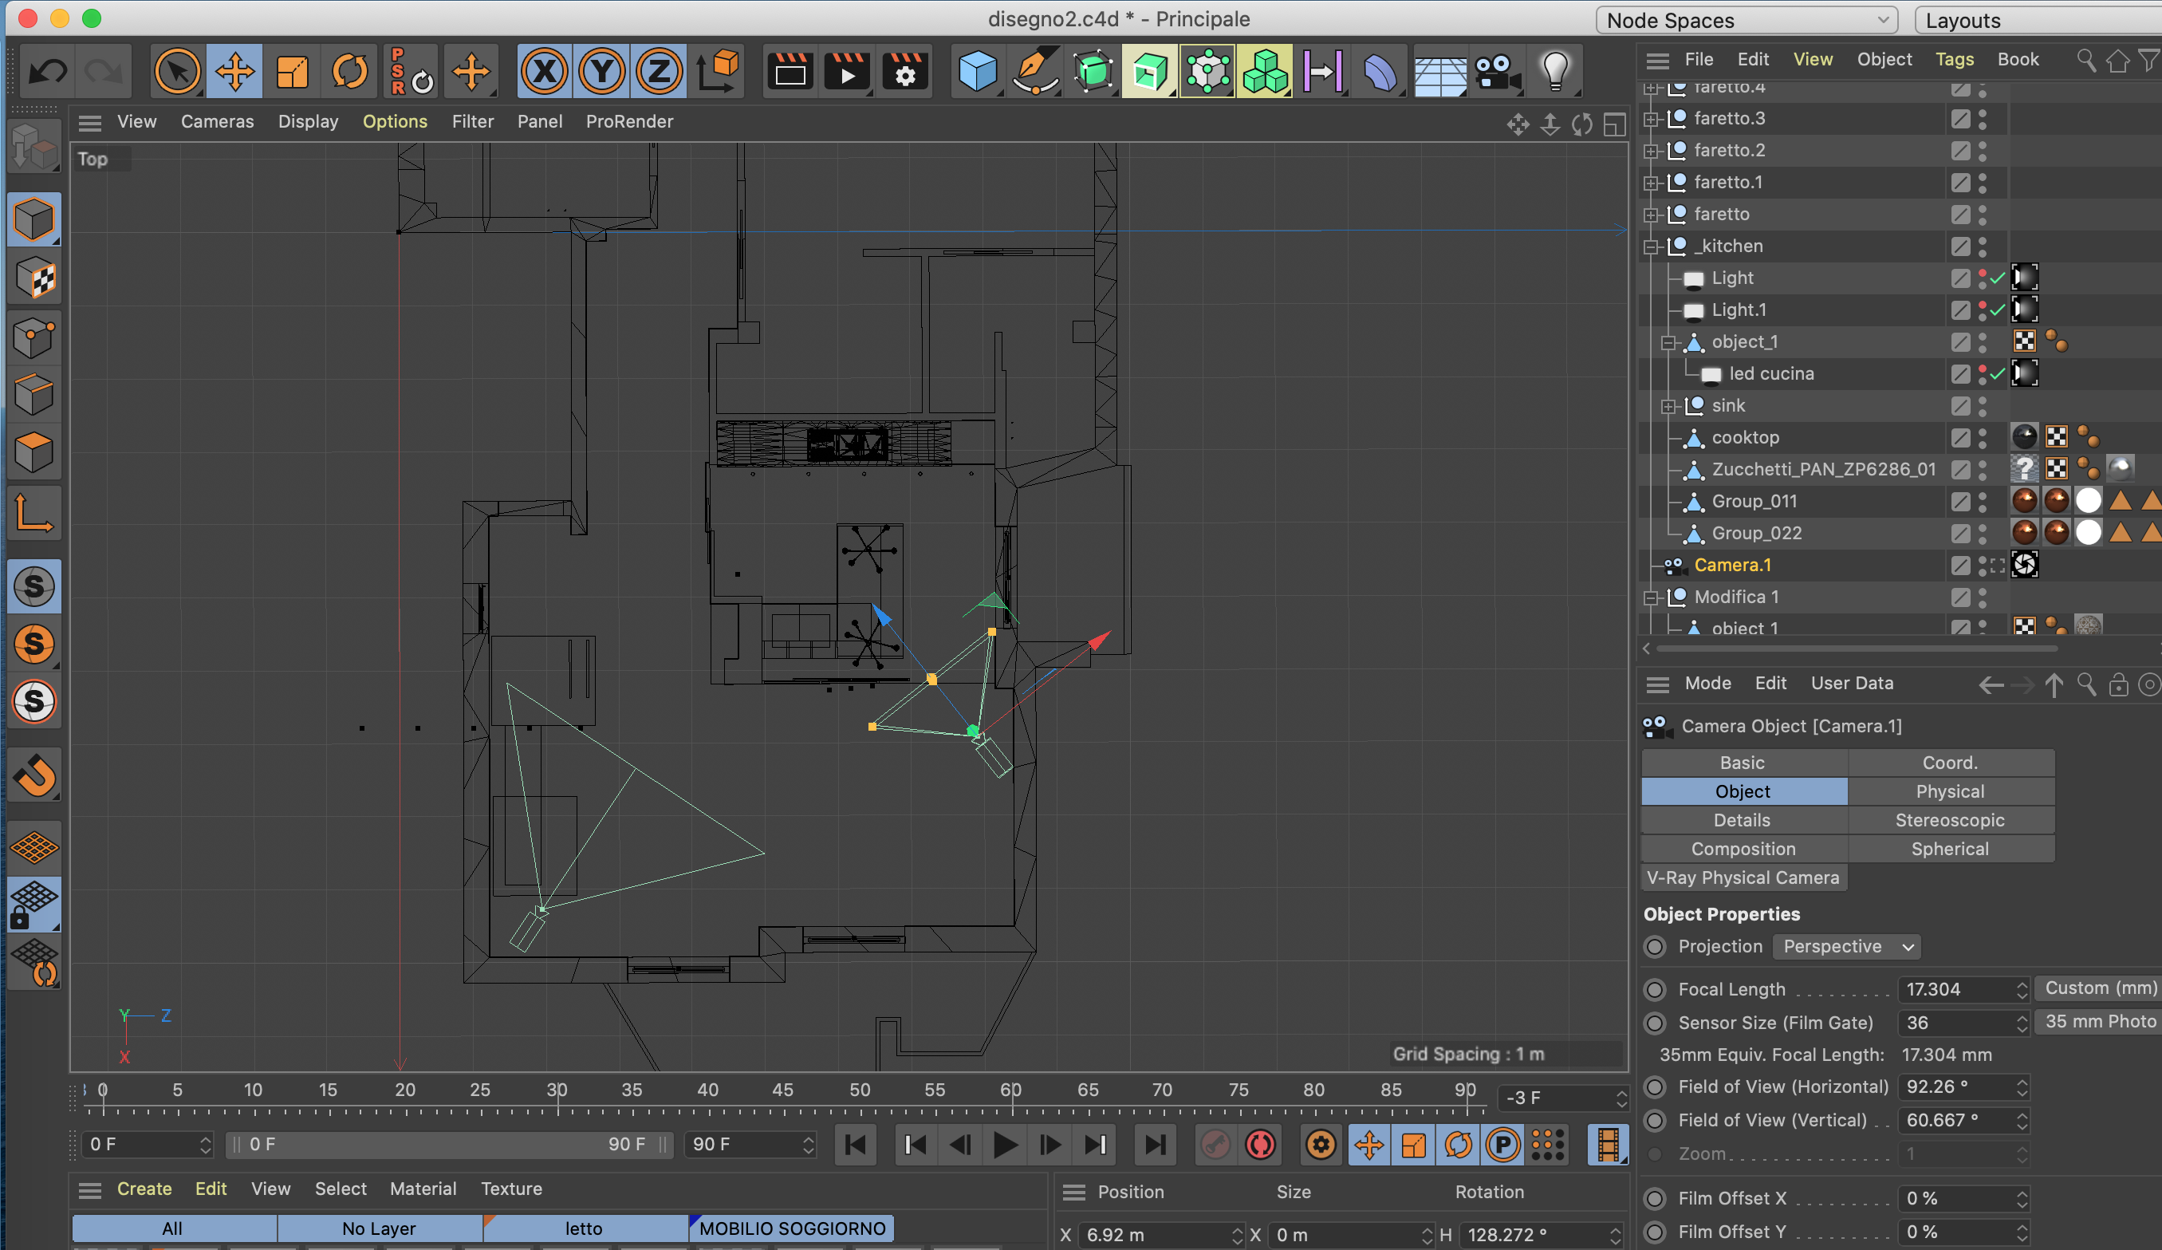Click the Undo arrow icon
This screenshot has width=2162, height=1250.
tap(48, 71)
